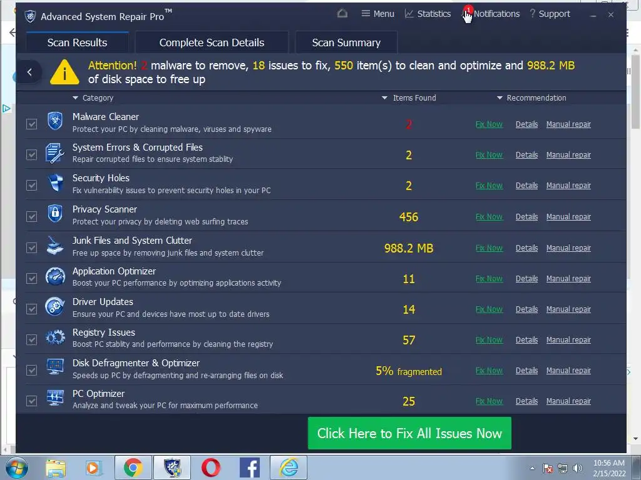Uncheck the Driver Updates checkbox
641x480 pixels.
point(31,309)
